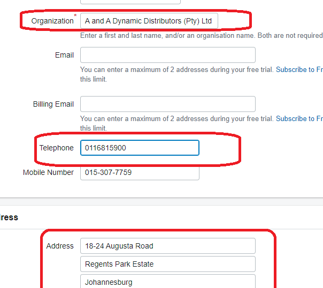Focus the empty Email text box

pos(168,55)
